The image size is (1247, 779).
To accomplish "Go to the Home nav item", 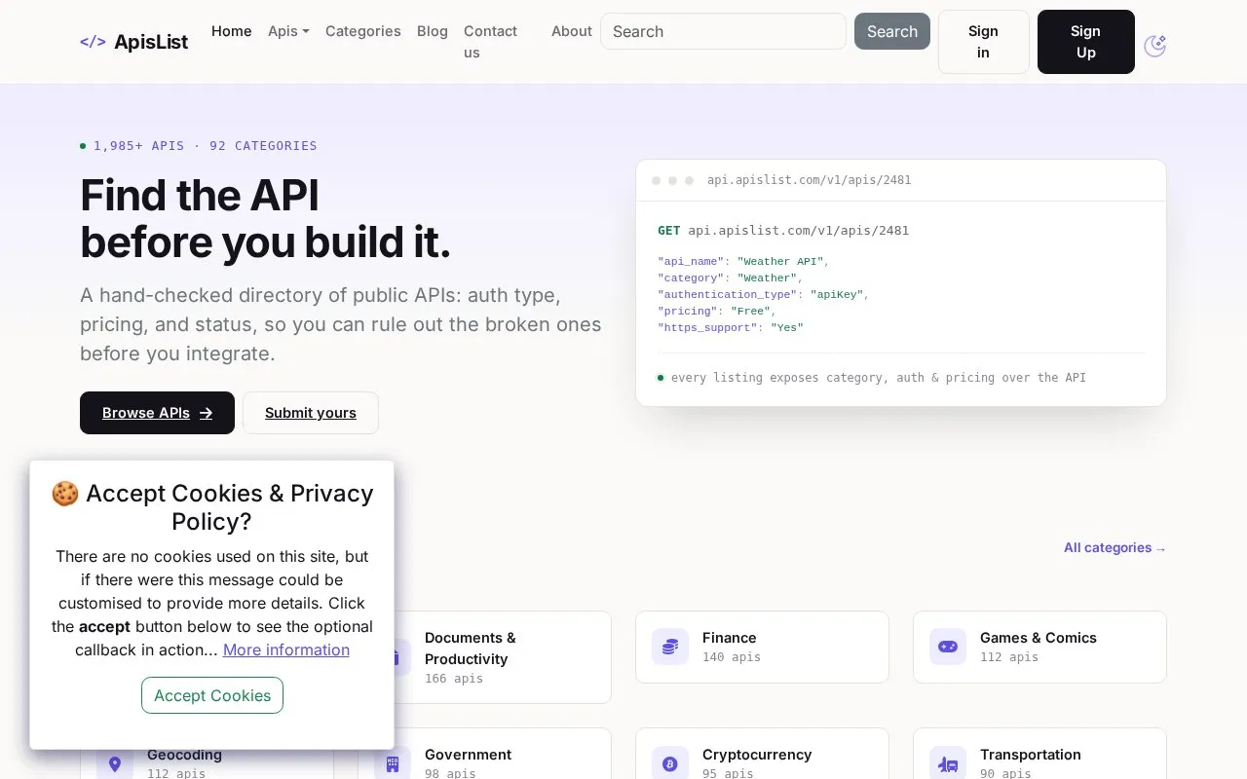I will coord(232,31).
